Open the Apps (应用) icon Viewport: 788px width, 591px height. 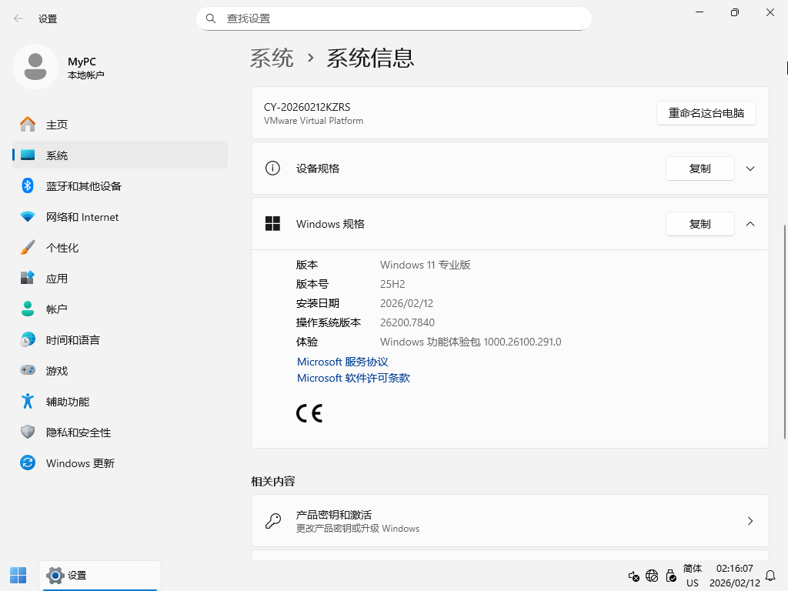coord(28,279)
